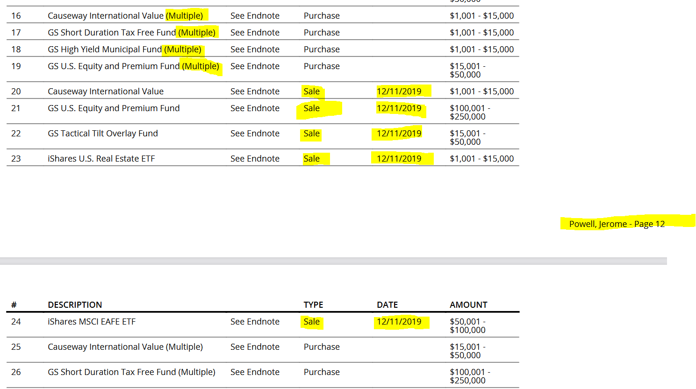Click the '$1,001 - $15,000' amount in row 20
Screen dimensions: 696x389
(481, 92)
